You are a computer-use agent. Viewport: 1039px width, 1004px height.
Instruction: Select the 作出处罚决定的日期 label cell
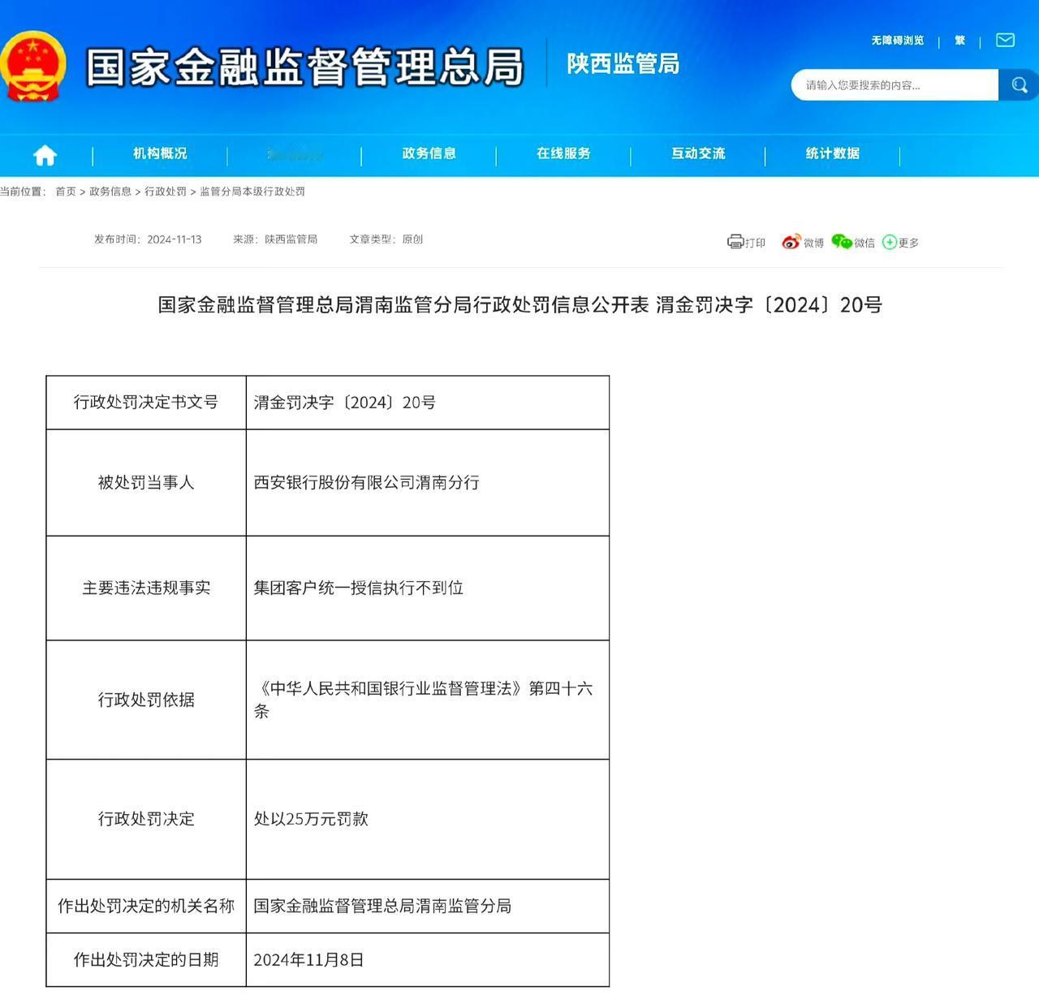[x=146, y=959]
